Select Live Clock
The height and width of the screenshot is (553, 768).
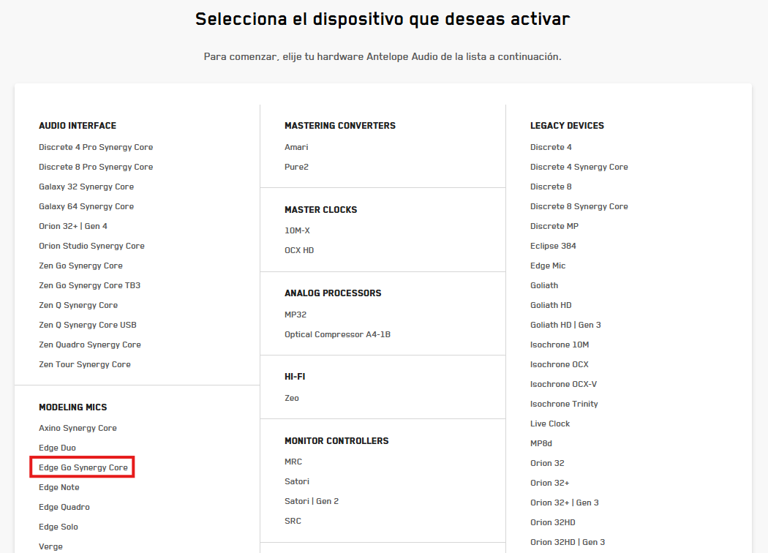[x=550, y=424]
